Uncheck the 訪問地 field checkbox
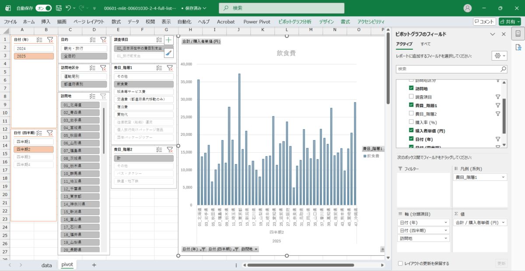This screenshot has width=525, height=271. coord(411,89)
